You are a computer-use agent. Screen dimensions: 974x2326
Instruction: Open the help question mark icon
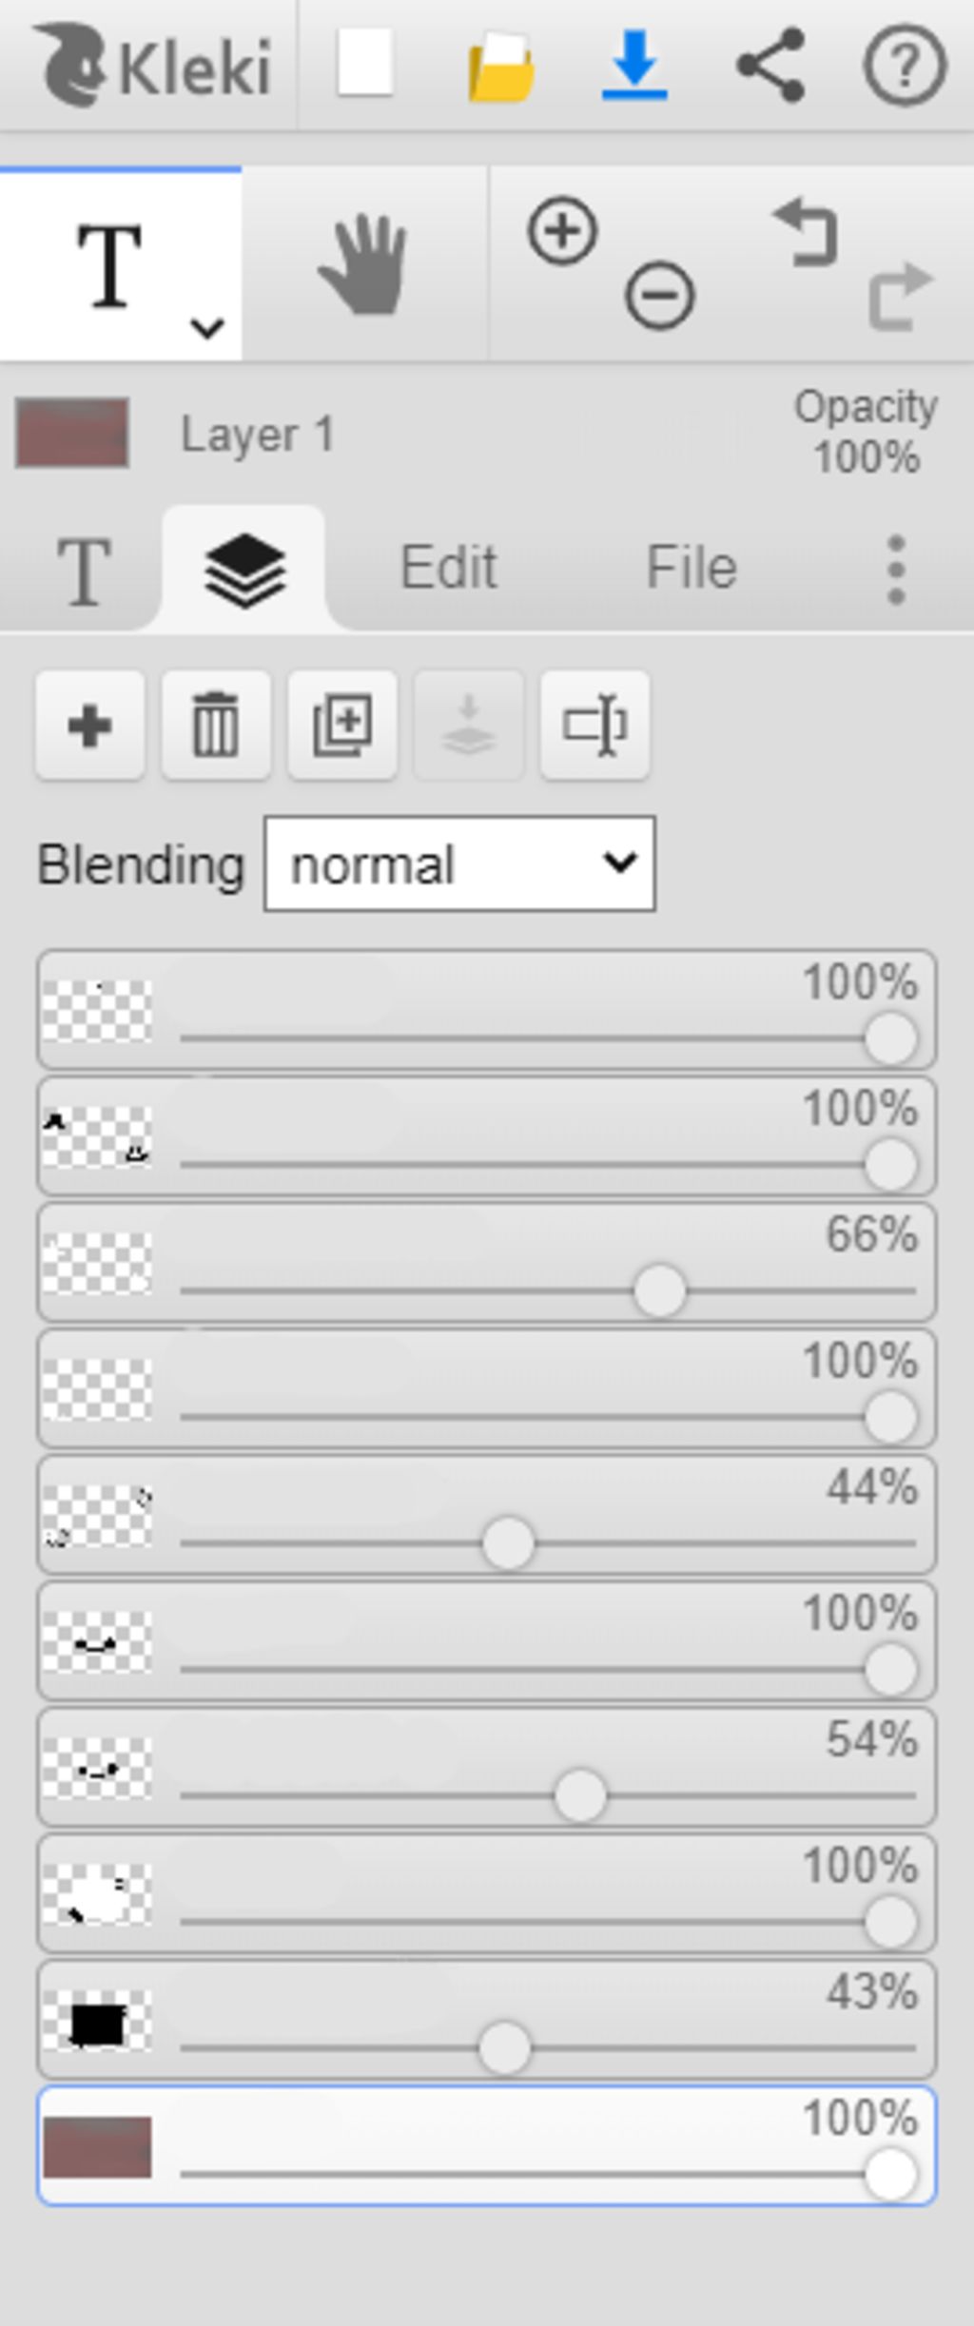[x=905, y=65]
